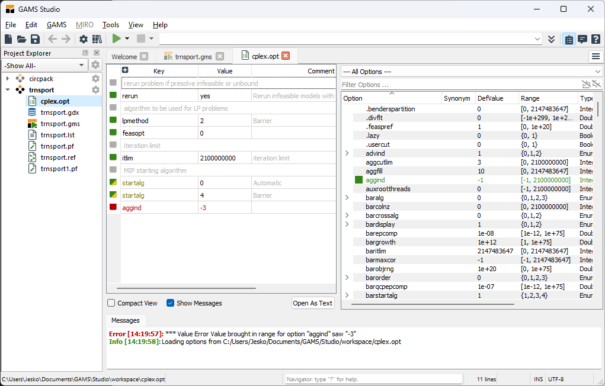Screen dimensions: 605x386
Task: Click the Save file toolbar icon
Action: pyautogui.click(x=35, y=39)
